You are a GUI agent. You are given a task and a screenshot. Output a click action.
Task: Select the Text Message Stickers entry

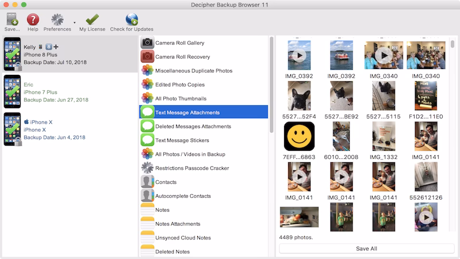(x=204, y=140)
